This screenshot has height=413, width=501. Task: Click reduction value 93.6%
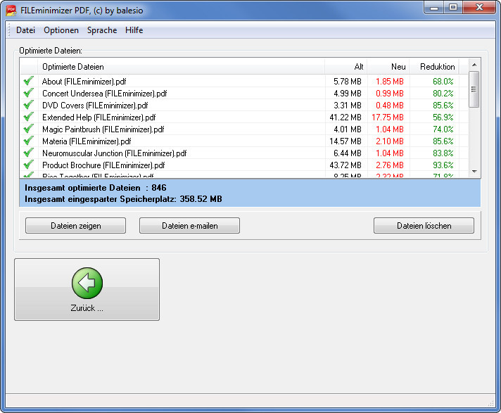point(443,165)
